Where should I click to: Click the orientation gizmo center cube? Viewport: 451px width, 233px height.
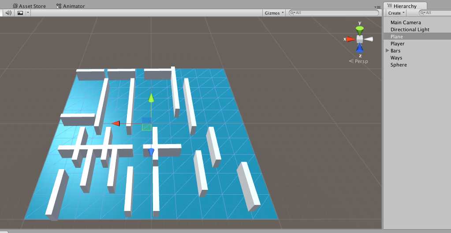tap(360, 39)
